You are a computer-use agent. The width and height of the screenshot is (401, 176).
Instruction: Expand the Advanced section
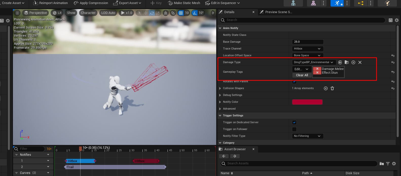(220, 109)
